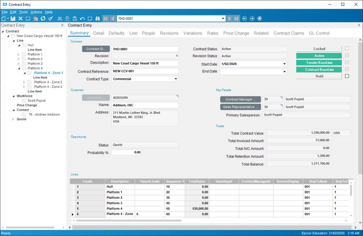Viewport: 363px width, 236px height.
Task: Click the circled Forward arrow icon
Action: (x=252, y=19)
